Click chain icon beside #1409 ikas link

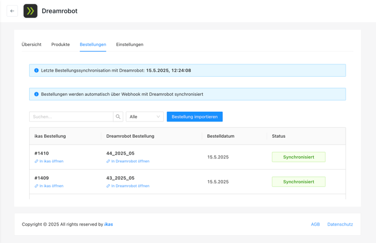[x=36, y=186]
